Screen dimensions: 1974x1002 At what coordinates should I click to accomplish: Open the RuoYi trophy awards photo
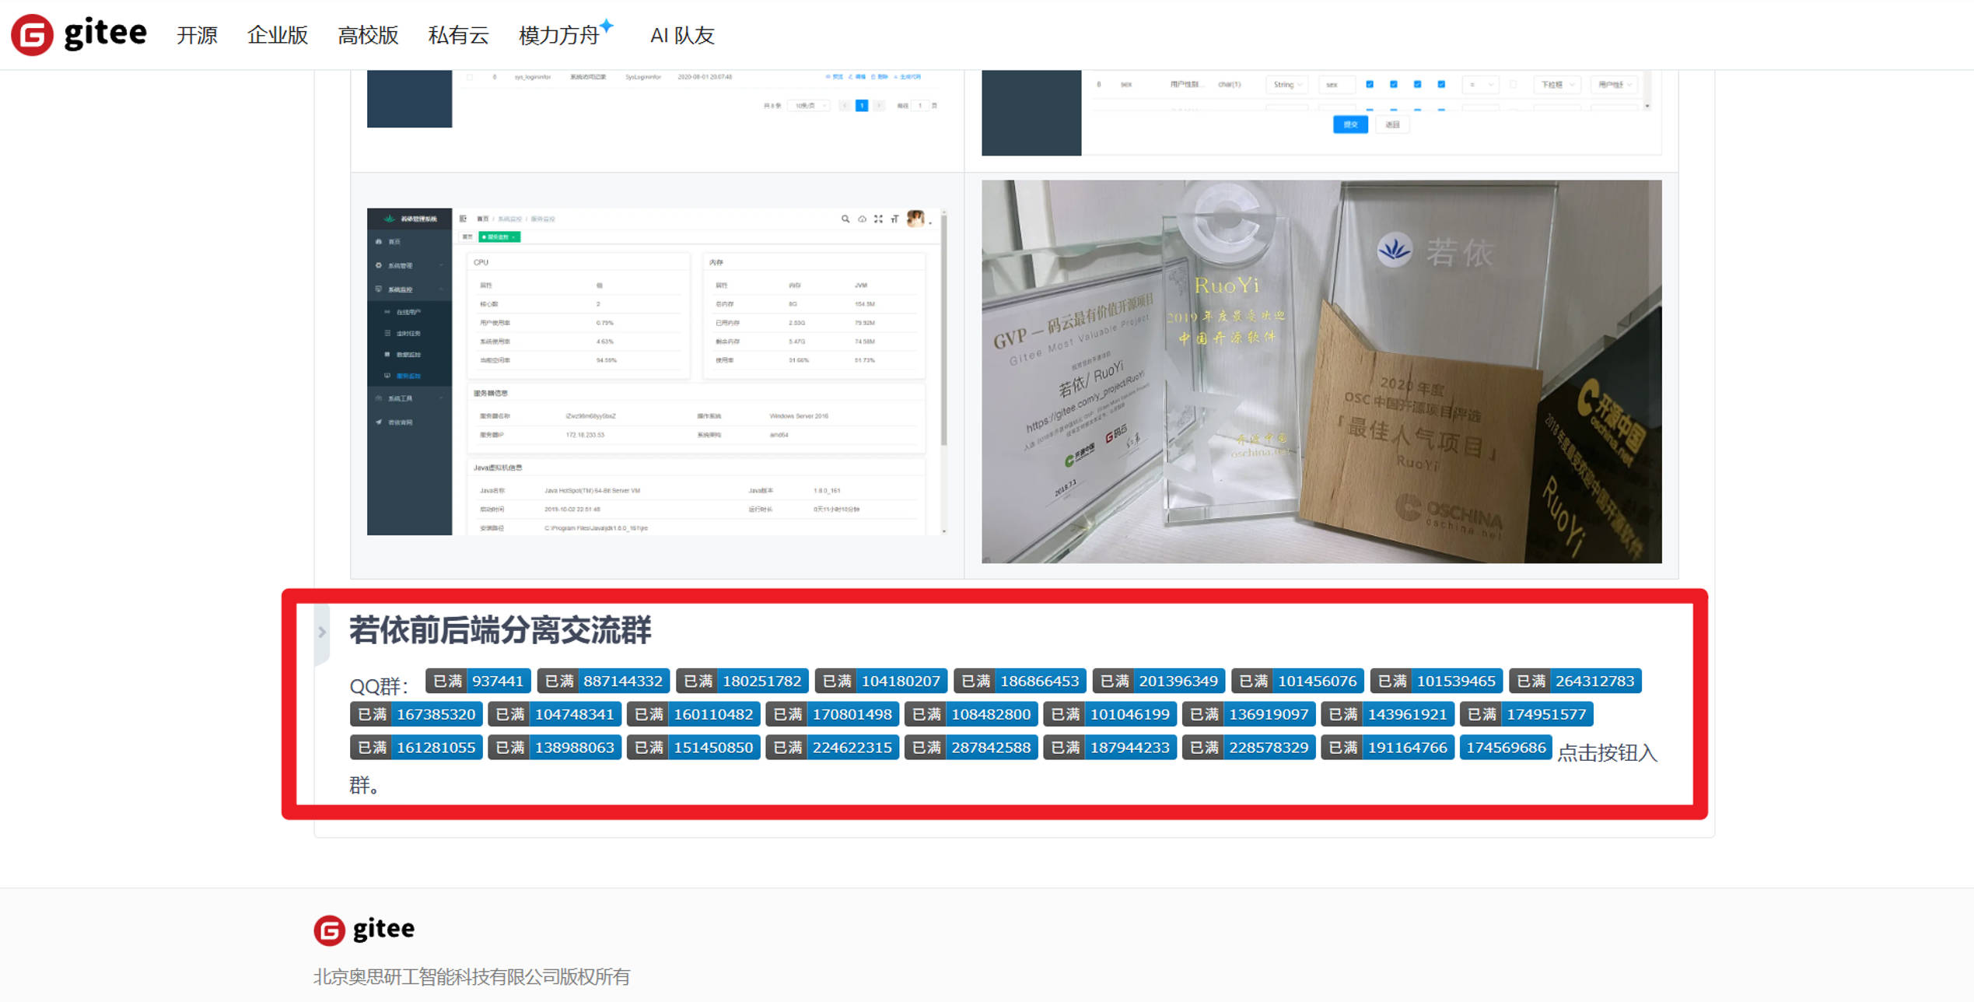pos(1321,372)
